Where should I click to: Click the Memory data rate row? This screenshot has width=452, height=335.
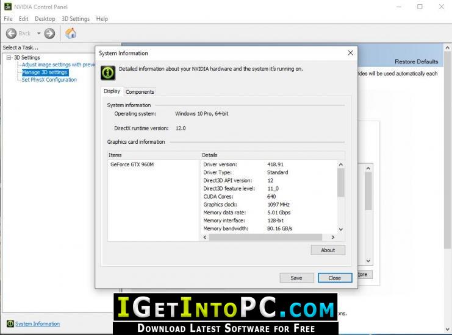tap(247, 213)
